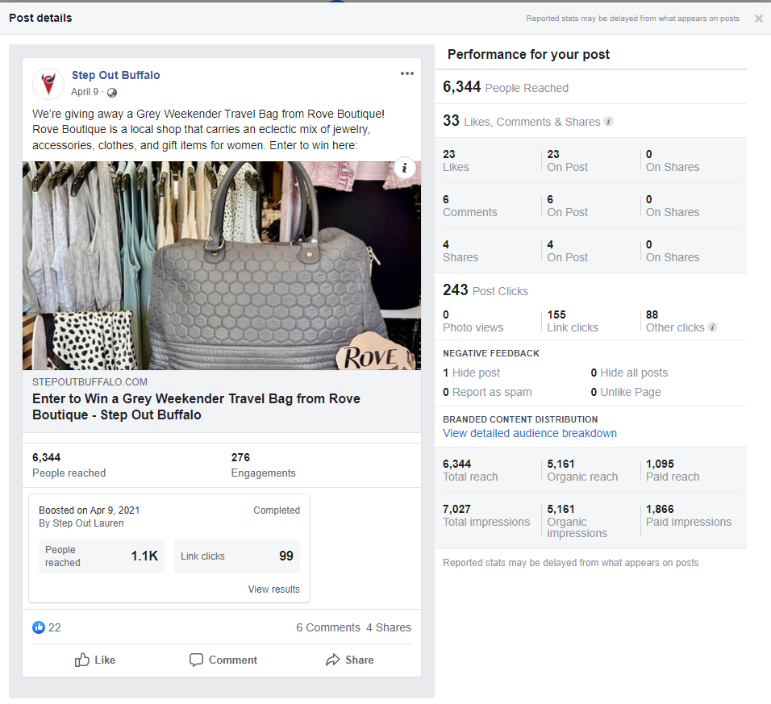The image size is (771, 704).
Task: Click the 6 Comments count
Action: (328, 627)
